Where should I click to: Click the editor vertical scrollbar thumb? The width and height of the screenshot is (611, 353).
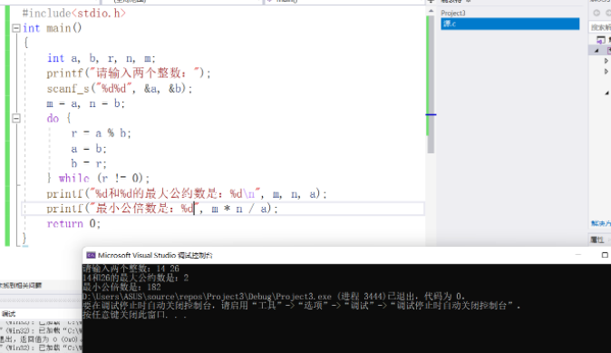click(x=431, y=84)
